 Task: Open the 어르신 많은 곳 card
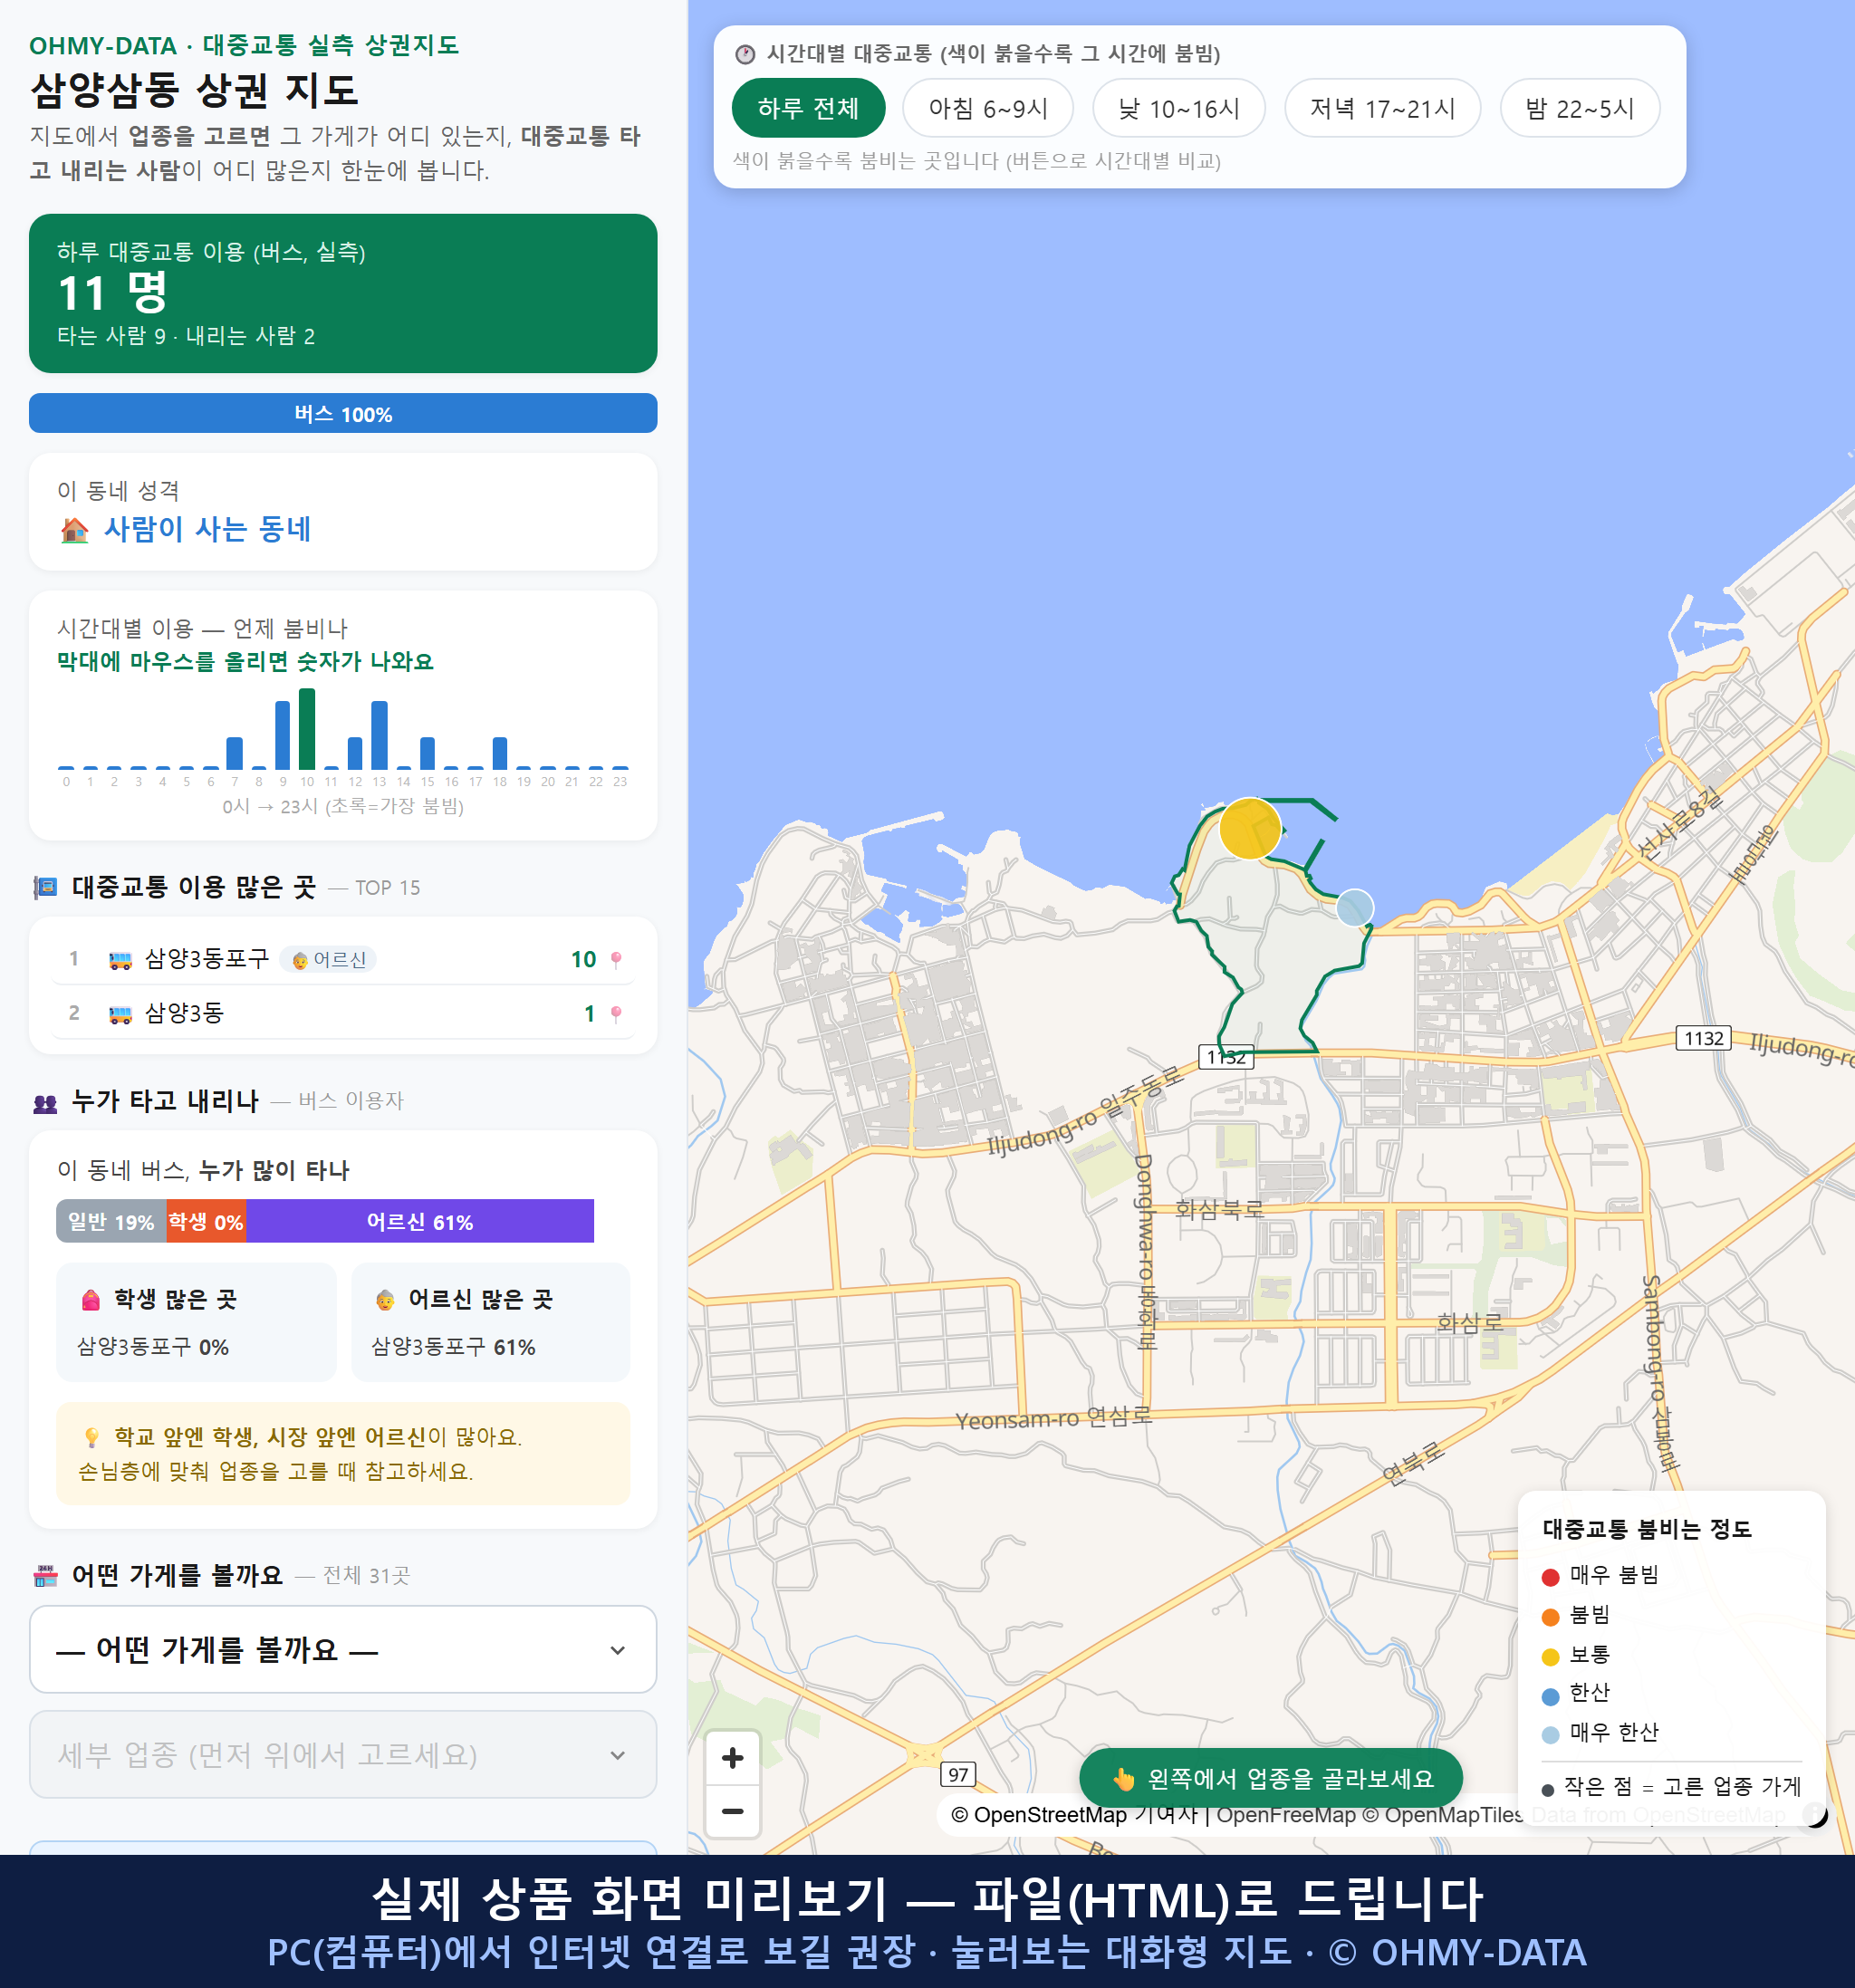point(491,1322)
